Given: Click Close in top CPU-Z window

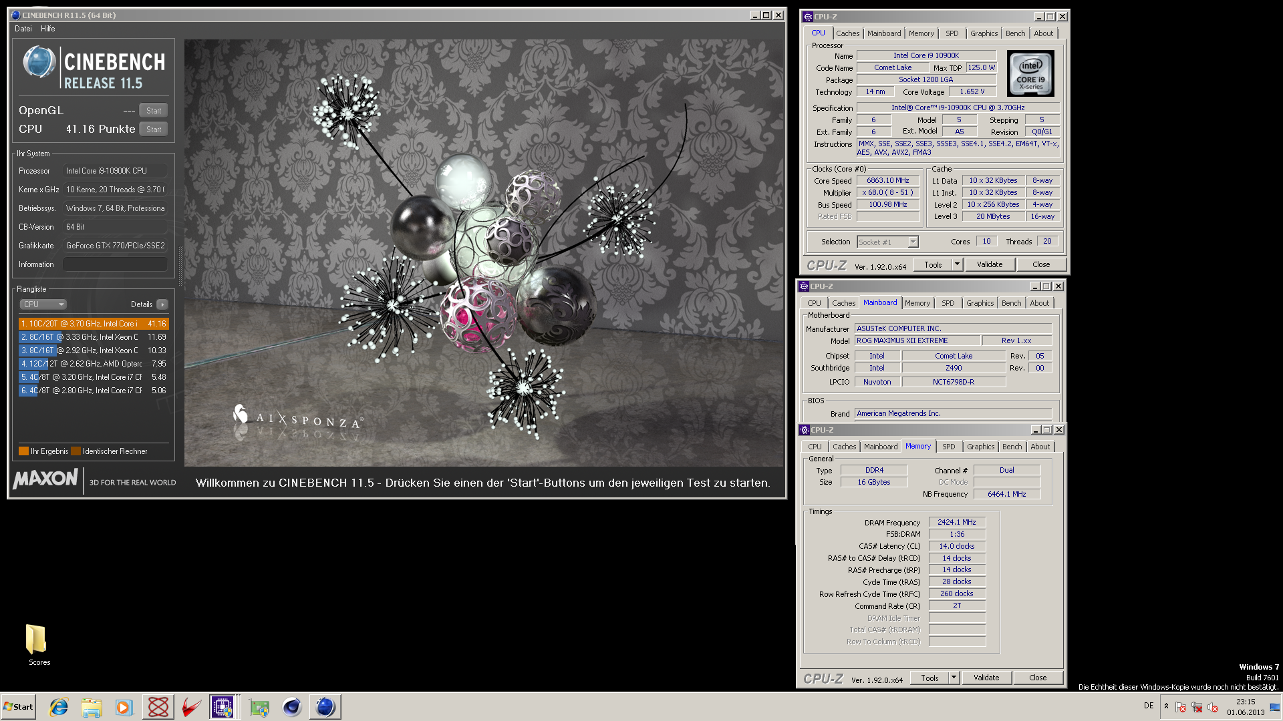Looking at the screenshot, I should [x=1041, y=264].
